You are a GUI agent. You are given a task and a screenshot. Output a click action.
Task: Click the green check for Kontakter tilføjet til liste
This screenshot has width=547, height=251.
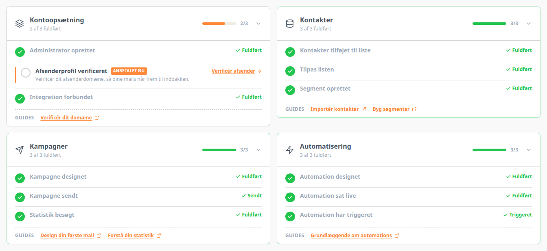290,52
